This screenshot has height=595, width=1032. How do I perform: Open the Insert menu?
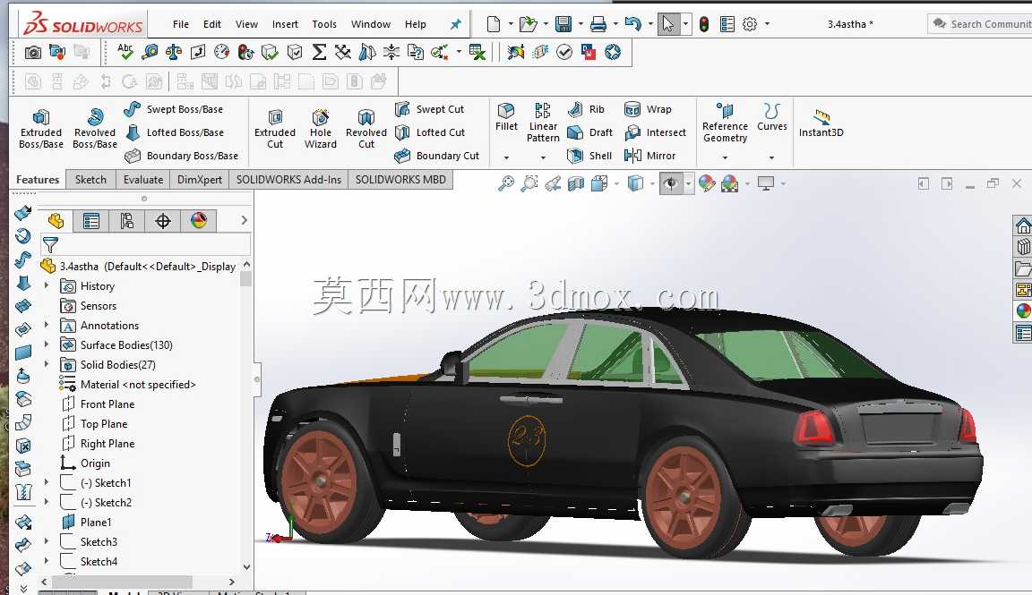(x=285, y=24)
